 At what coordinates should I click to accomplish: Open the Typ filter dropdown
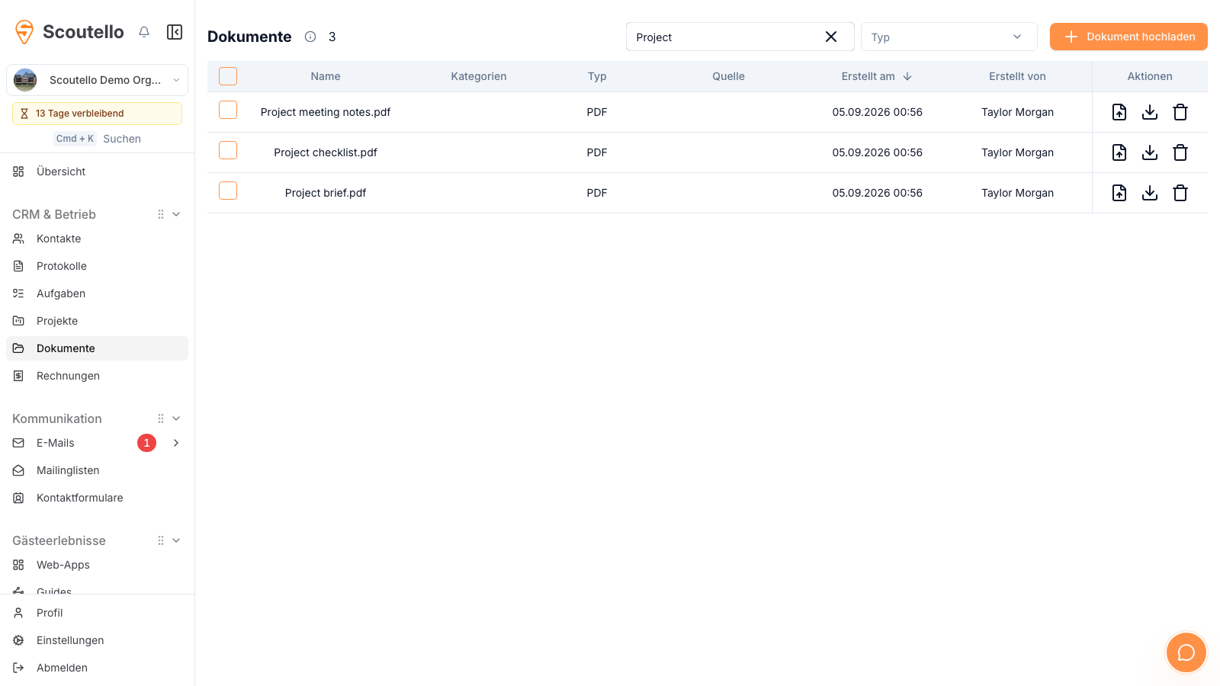[x=949, y=37]
